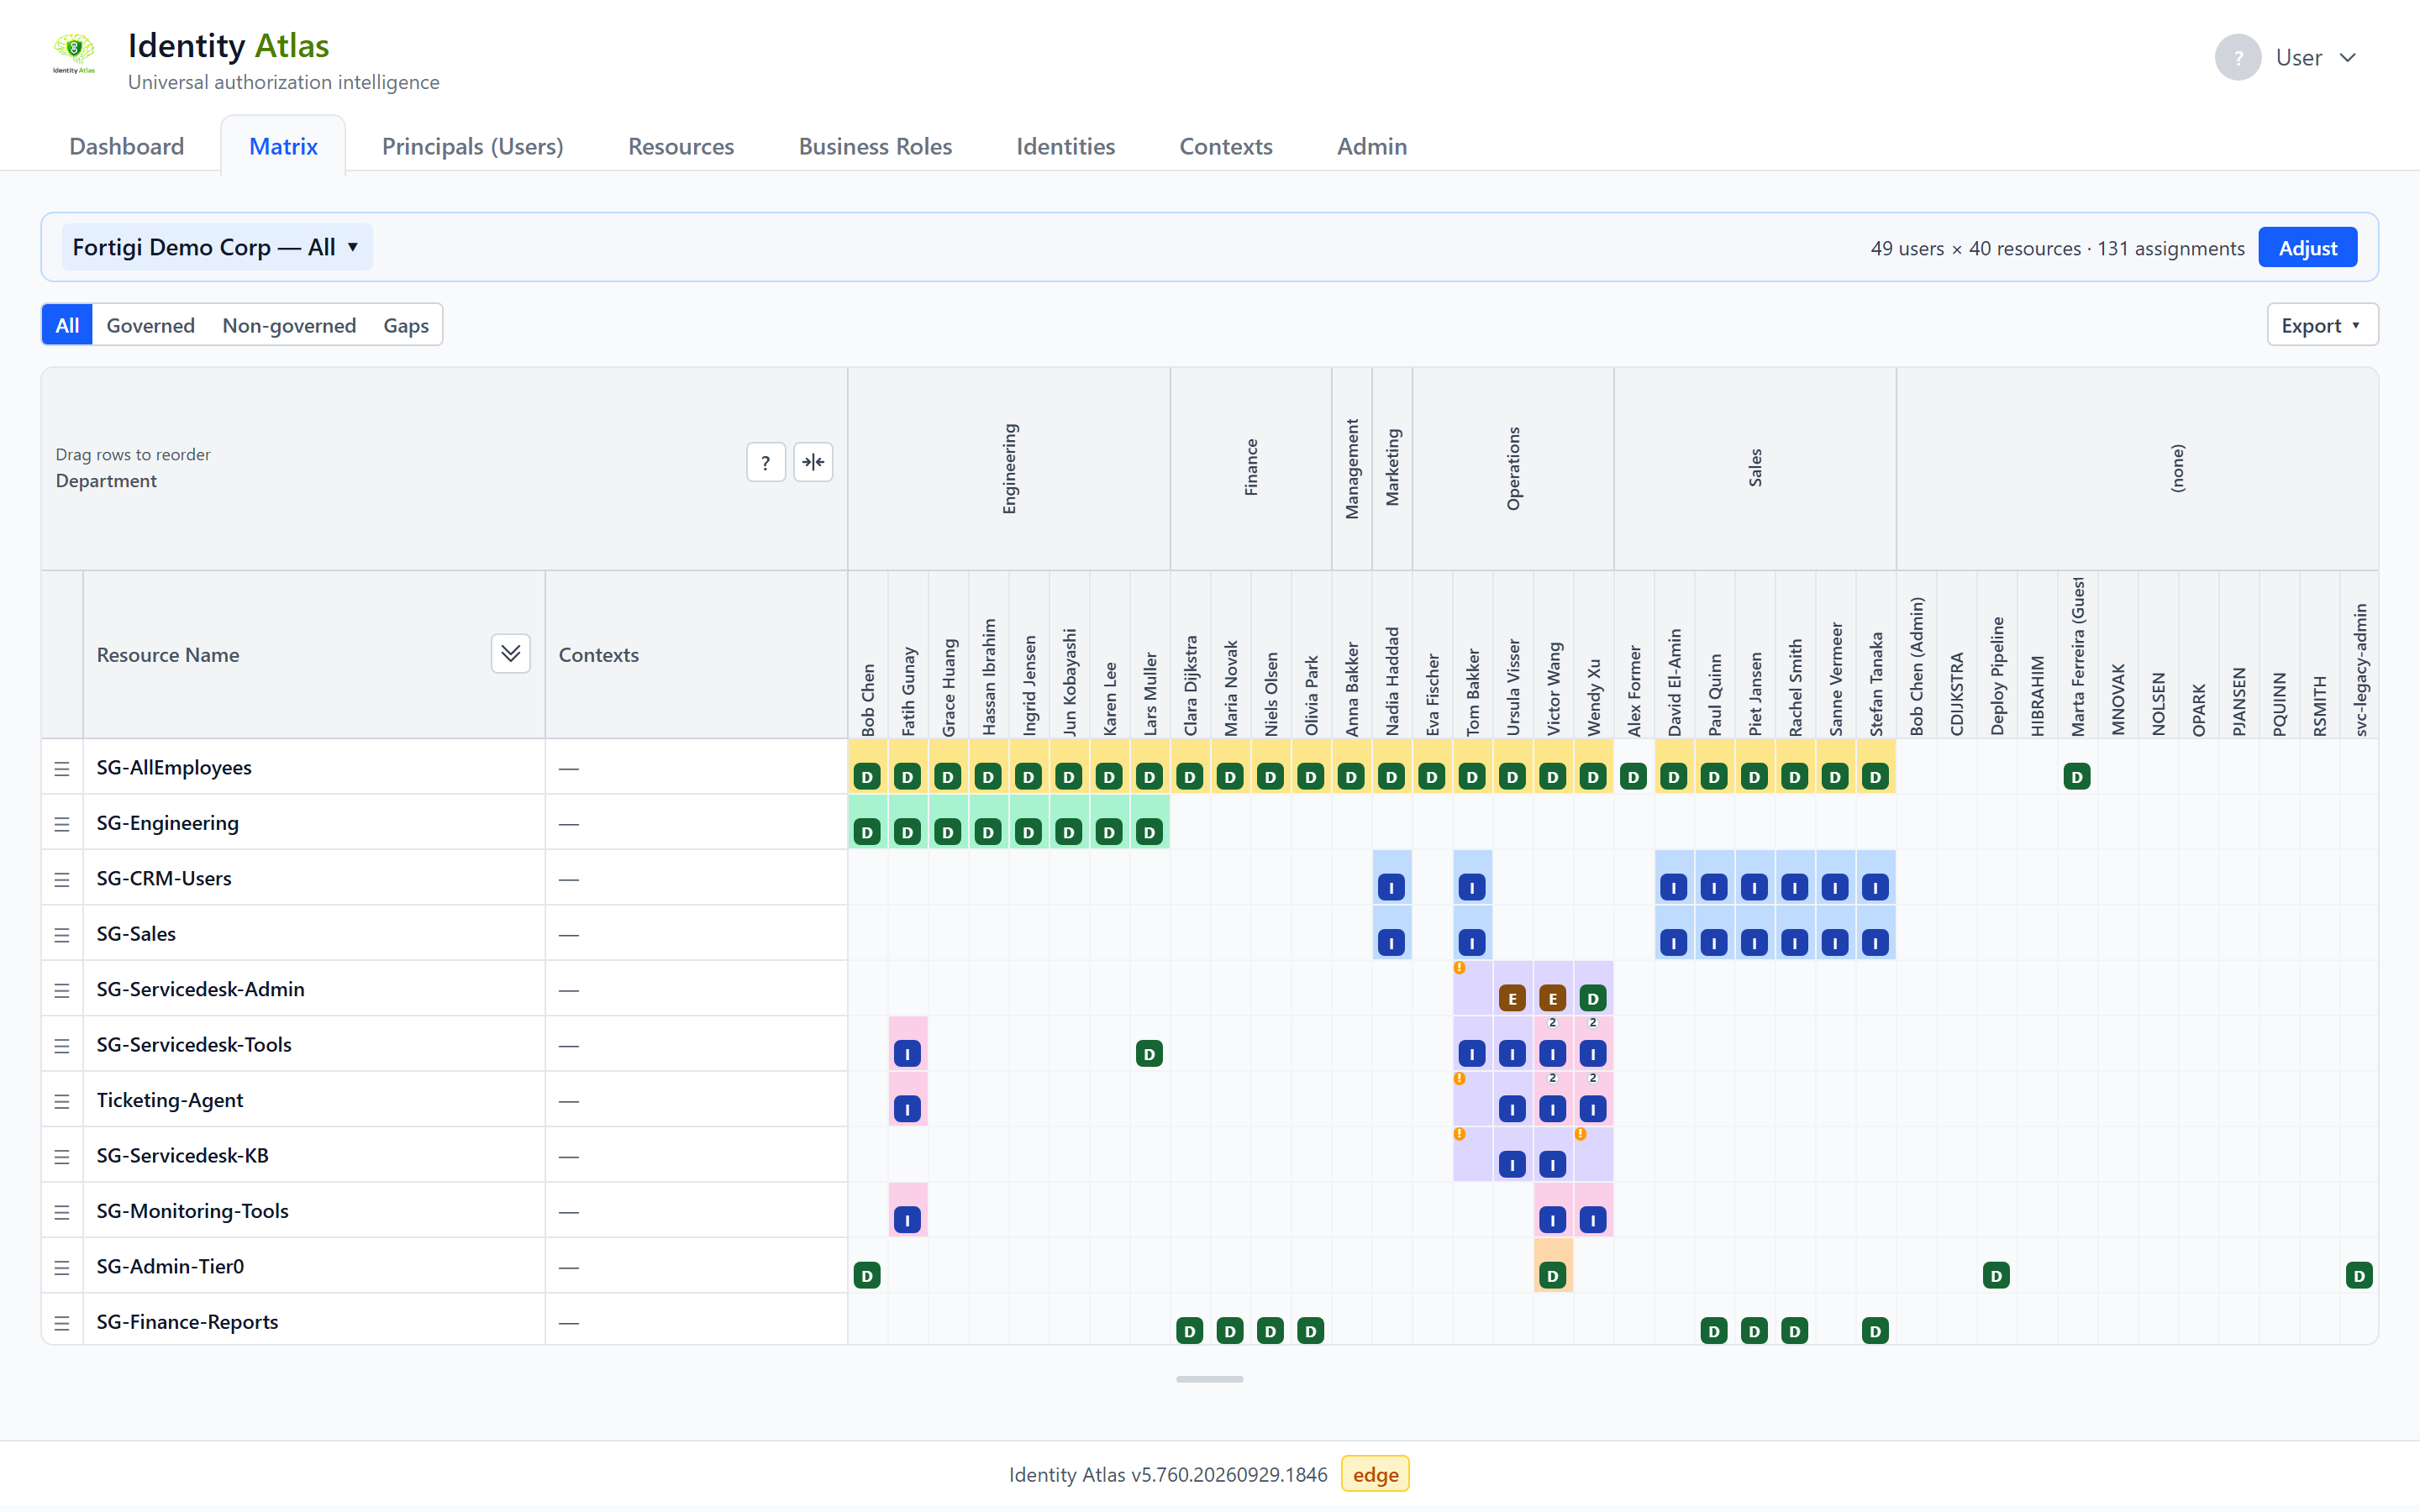Click the drag handle for SG-Admin-Tier0 row
2420x1512 pixels.
[x=62, y=1267]
